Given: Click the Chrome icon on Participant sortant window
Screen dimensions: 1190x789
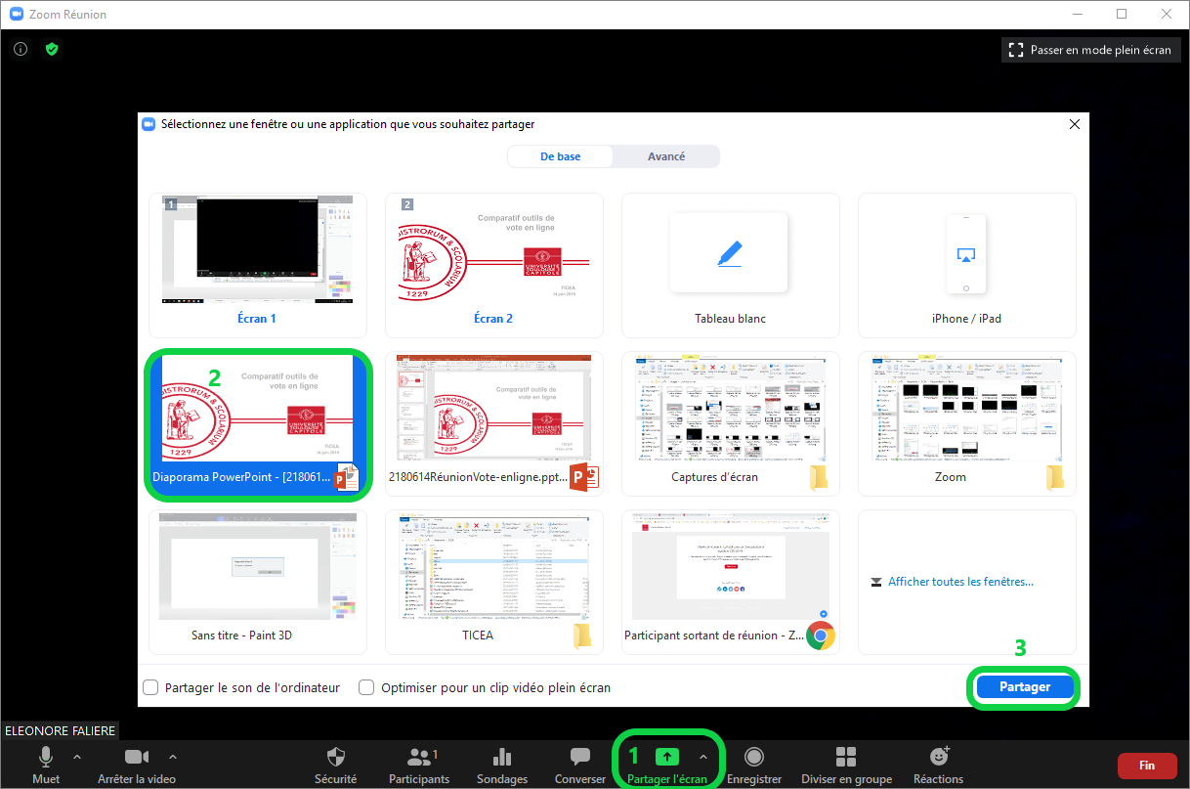Looking at the screenshot, I should 821,636.
